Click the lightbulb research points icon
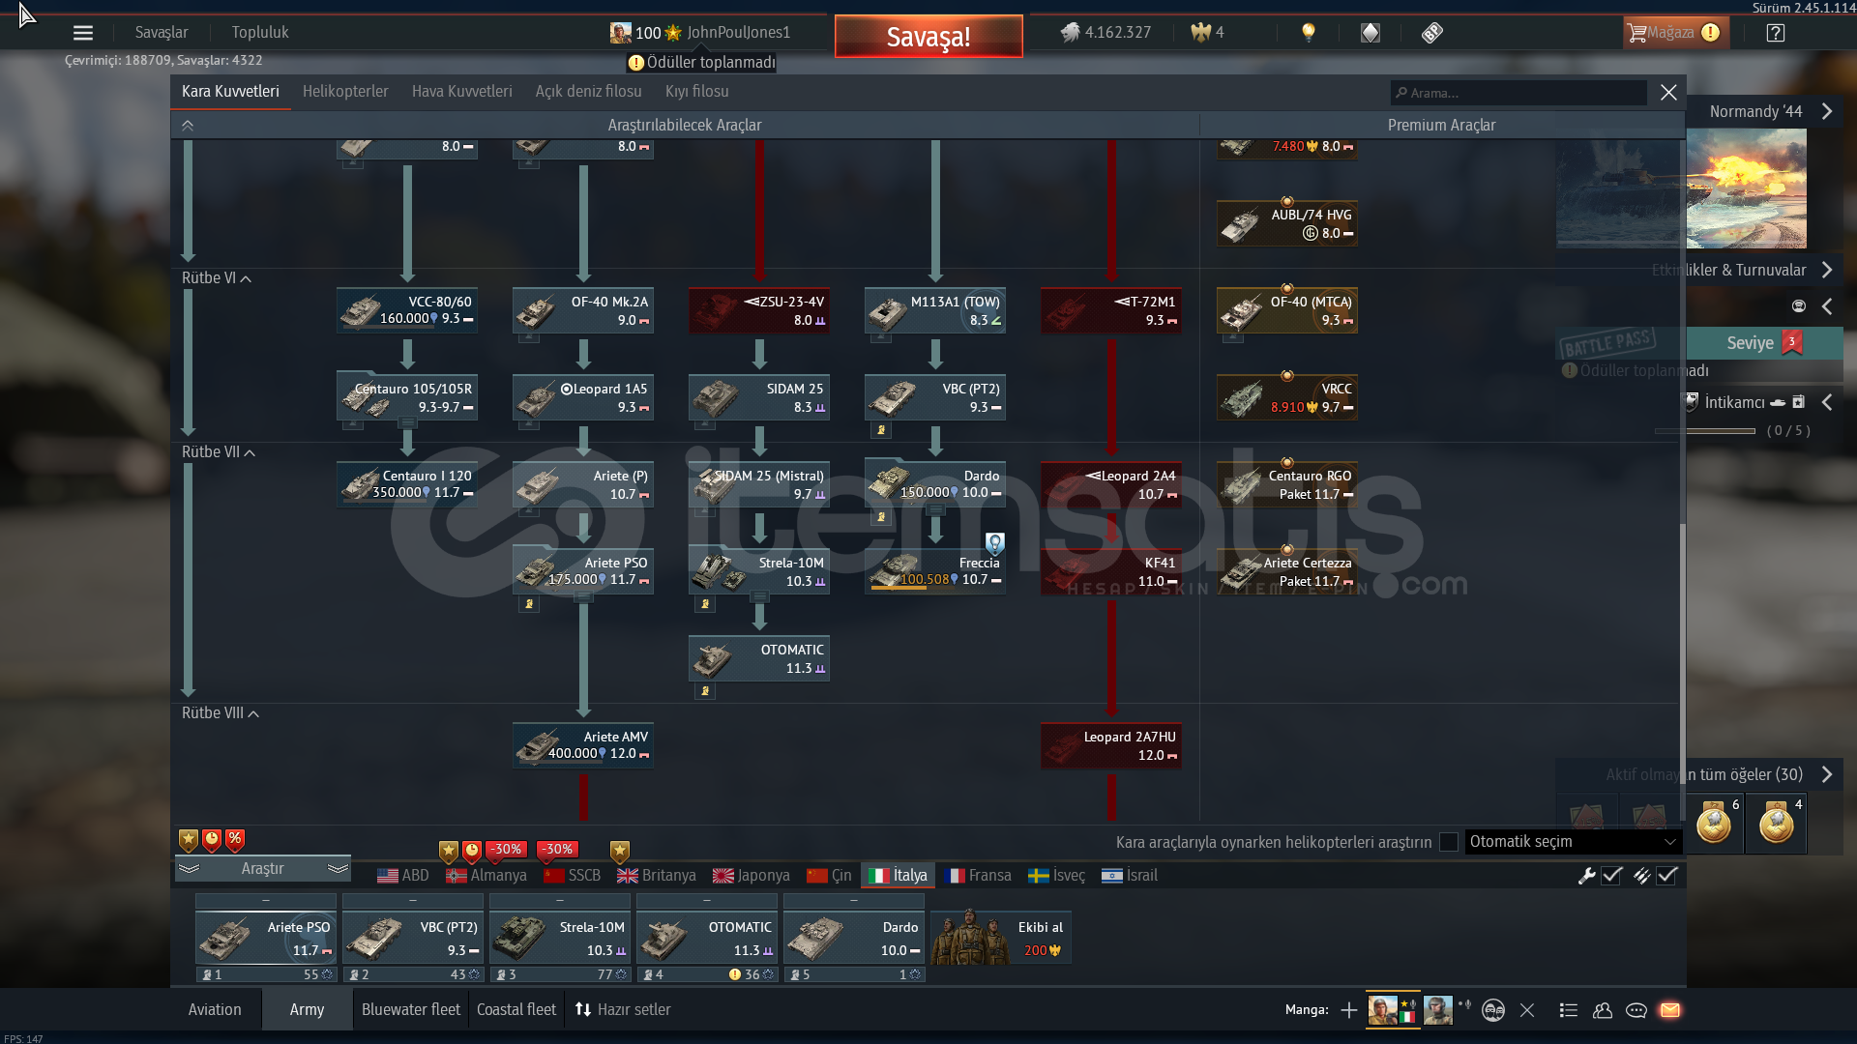This screenshot has width=1857, height=1044. [x=1309, y=33]
